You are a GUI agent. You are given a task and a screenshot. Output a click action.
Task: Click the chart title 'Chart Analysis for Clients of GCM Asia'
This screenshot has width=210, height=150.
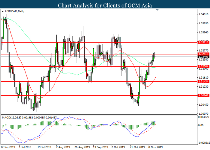click(105, 5)
